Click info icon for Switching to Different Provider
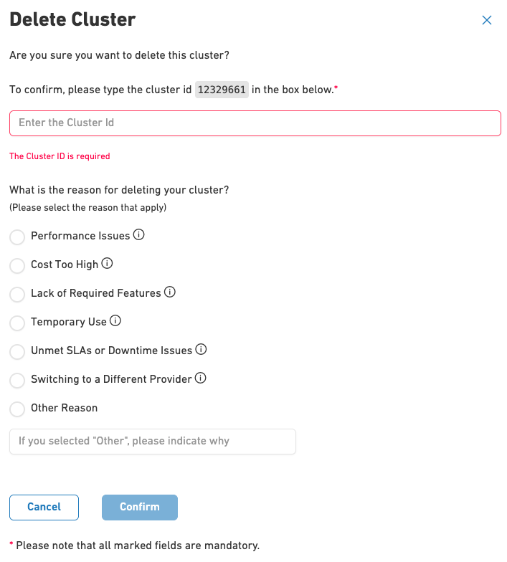507x562 pixels. (201, 378)
